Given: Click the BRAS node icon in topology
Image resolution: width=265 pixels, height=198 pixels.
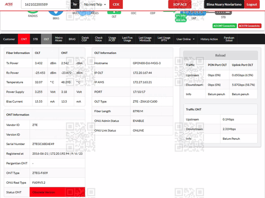Looking at the screenshot, I should pyautogui.click(x=56, y=13).
